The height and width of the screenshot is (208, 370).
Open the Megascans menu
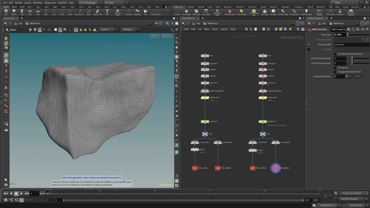pos(50,3)
